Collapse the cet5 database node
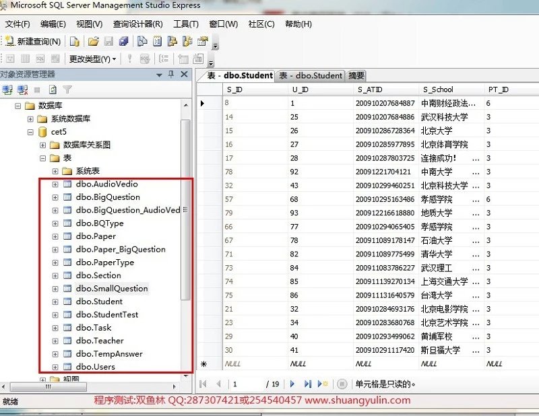 point(30,132)
